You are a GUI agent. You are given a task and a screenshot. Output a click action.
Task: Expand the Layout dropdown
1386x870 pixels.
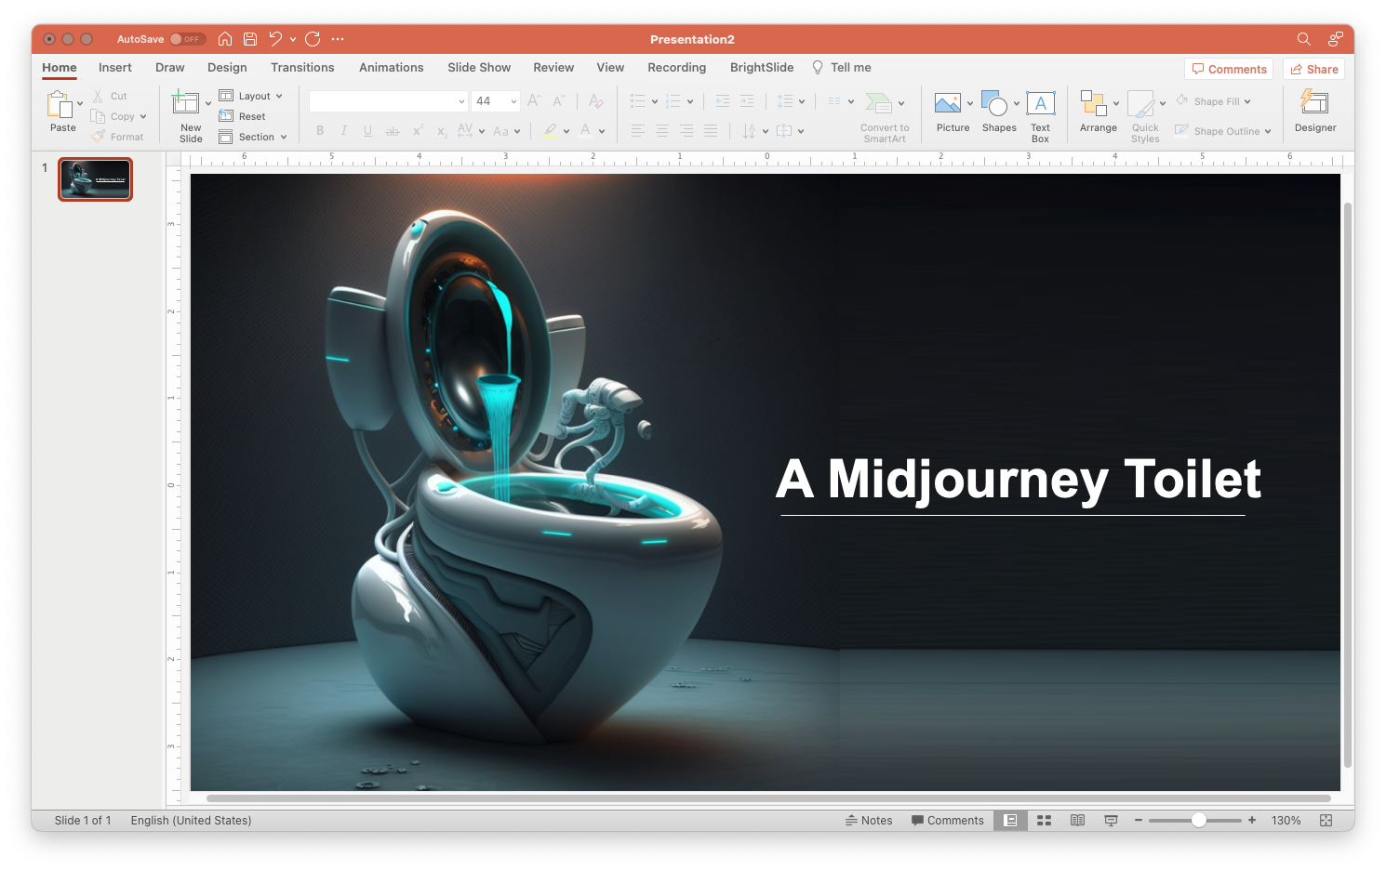(278, 96)
